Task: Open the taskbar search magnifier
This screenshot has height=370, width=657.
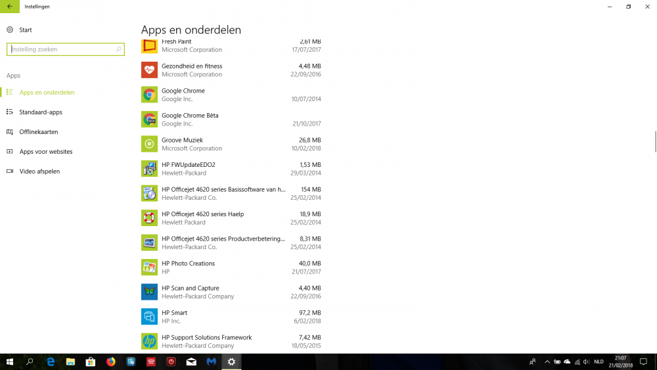Action: 30,361
